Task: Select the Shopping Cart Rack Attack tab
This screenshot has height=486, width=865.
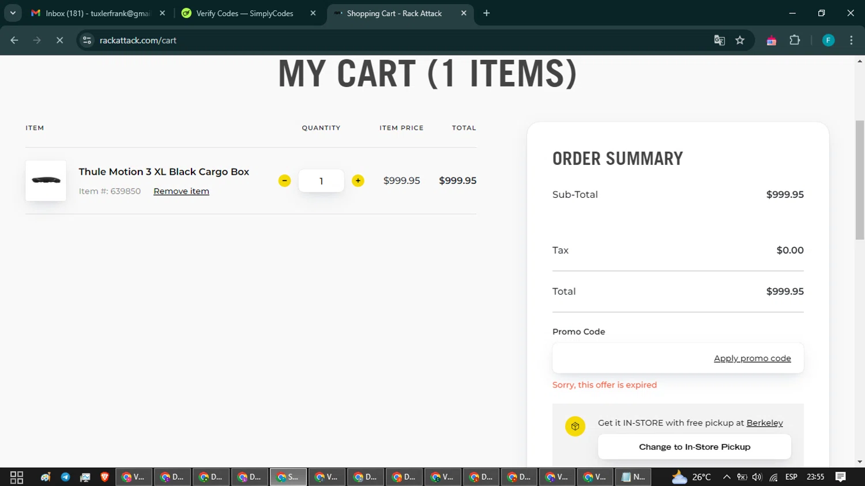Action: click(x=394, y=13)
